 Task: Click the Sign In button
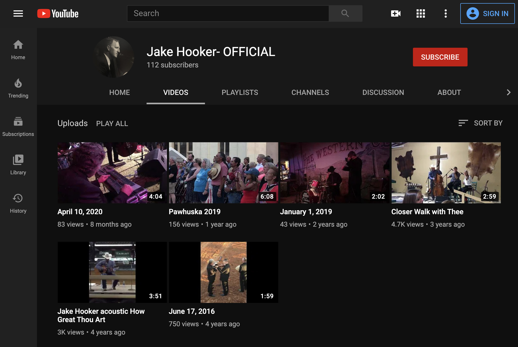pos(487,13)
